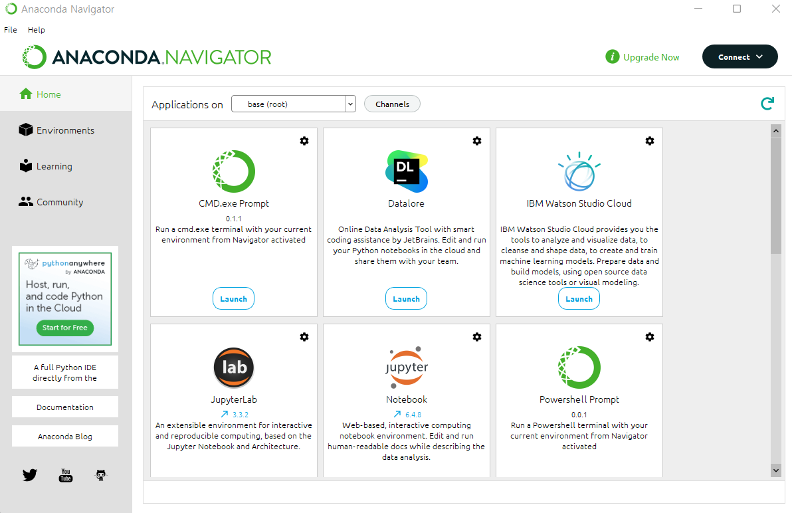Screen dimensions: 792x513
Task: Click Notebook version 6.4.8 text
Action: coord(413,415)
